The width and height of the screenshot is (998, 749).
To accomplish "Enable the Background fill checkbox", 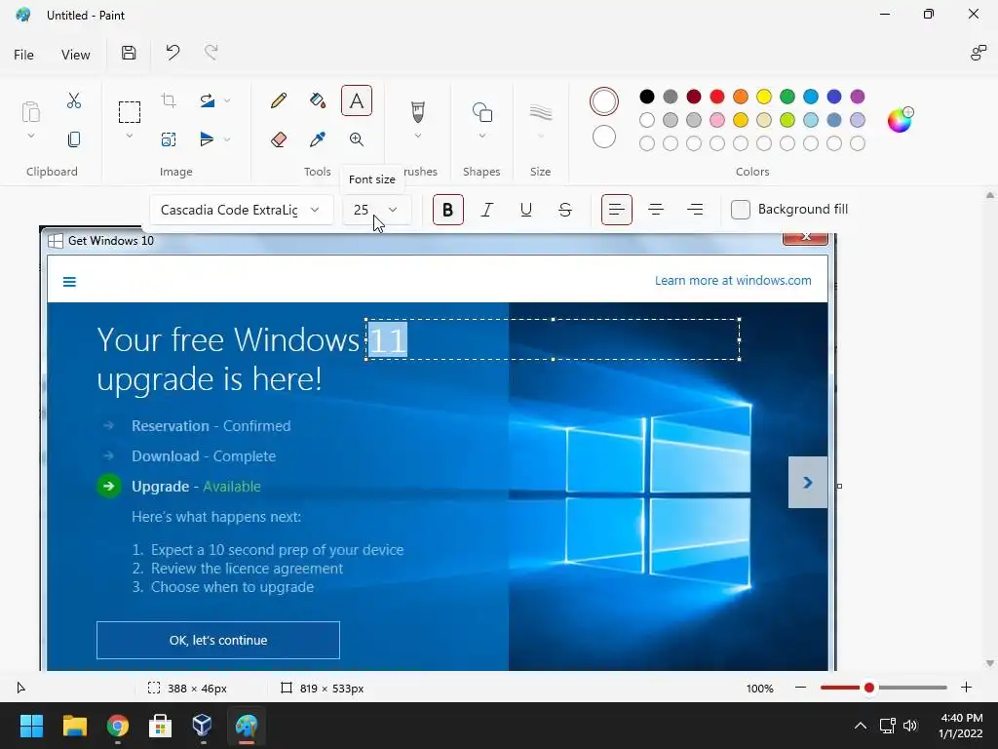I will pyautogui.click(x=741, y=210).
